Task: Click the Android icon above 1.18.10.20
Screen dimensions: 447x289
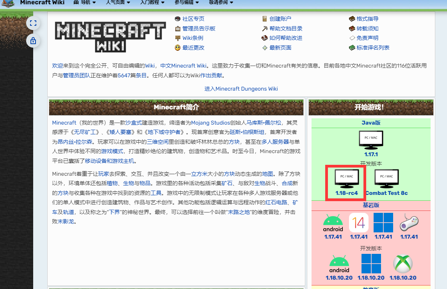Action: coord(339,264)
